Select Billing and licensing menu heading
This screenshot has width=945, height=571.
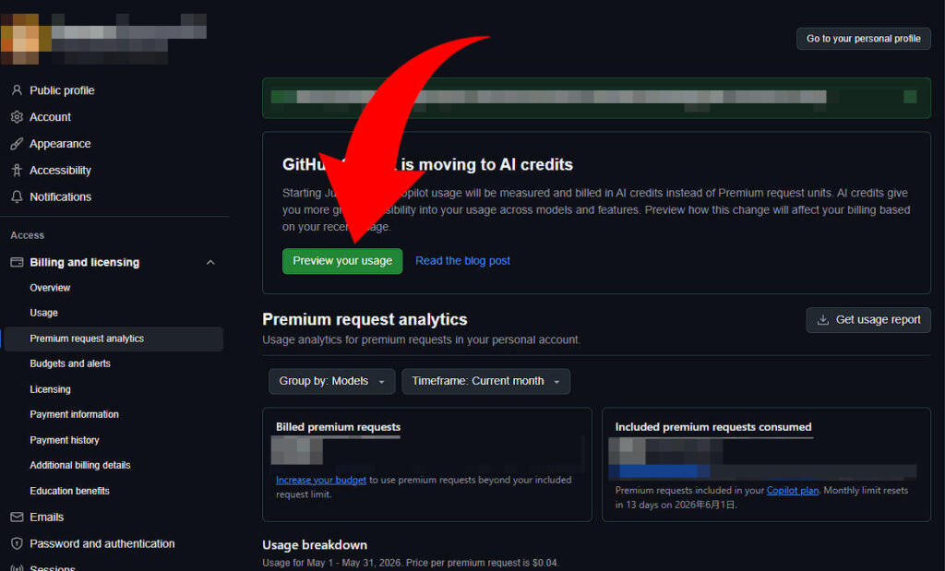pyautogui.click(x=84, y=262)
